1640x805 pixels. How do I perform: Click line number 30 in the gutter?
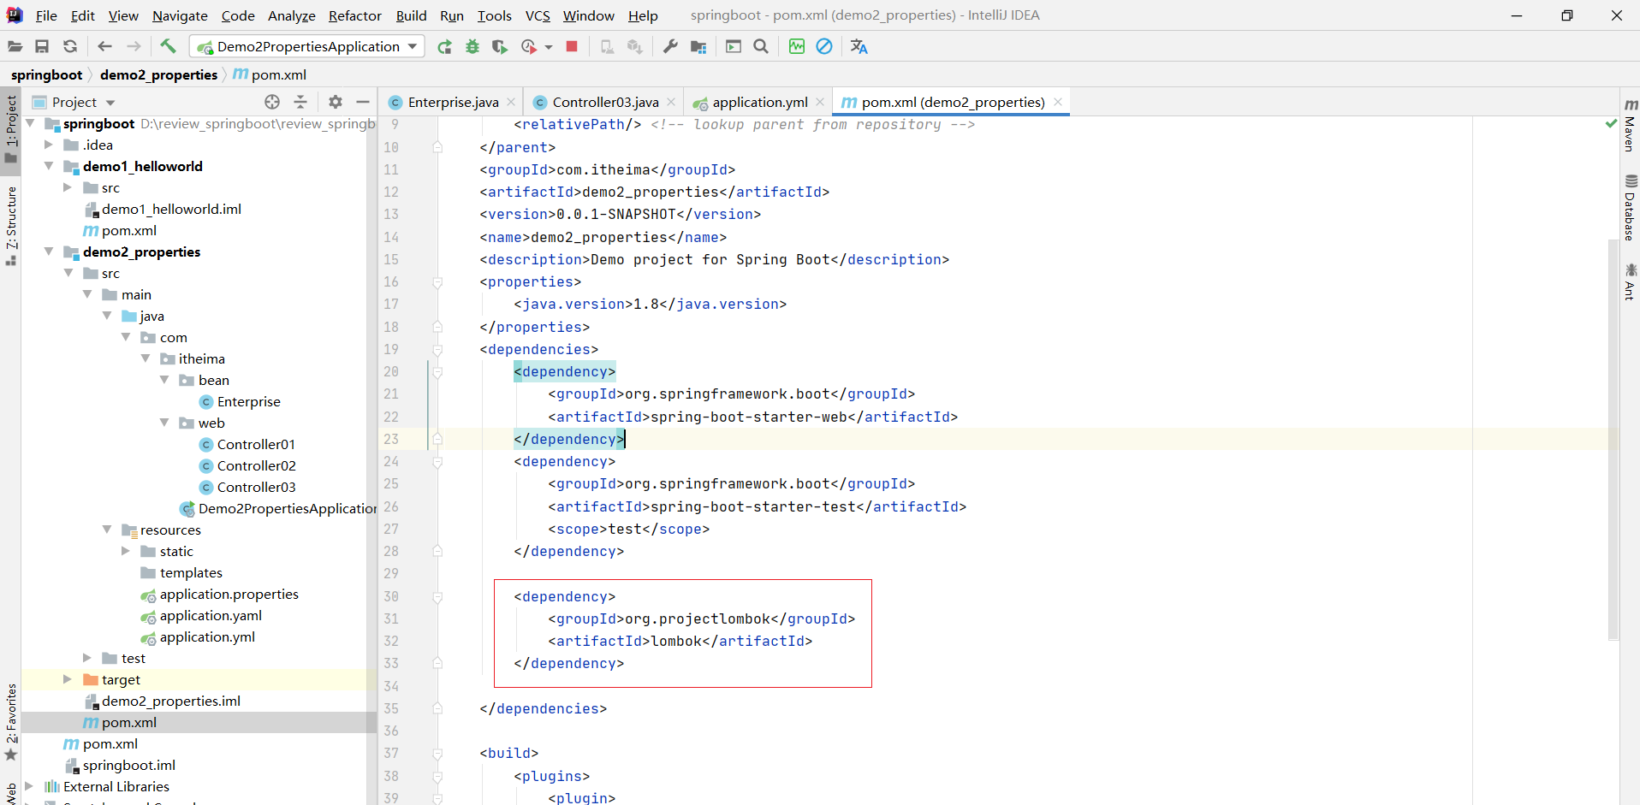click(391, 596)
